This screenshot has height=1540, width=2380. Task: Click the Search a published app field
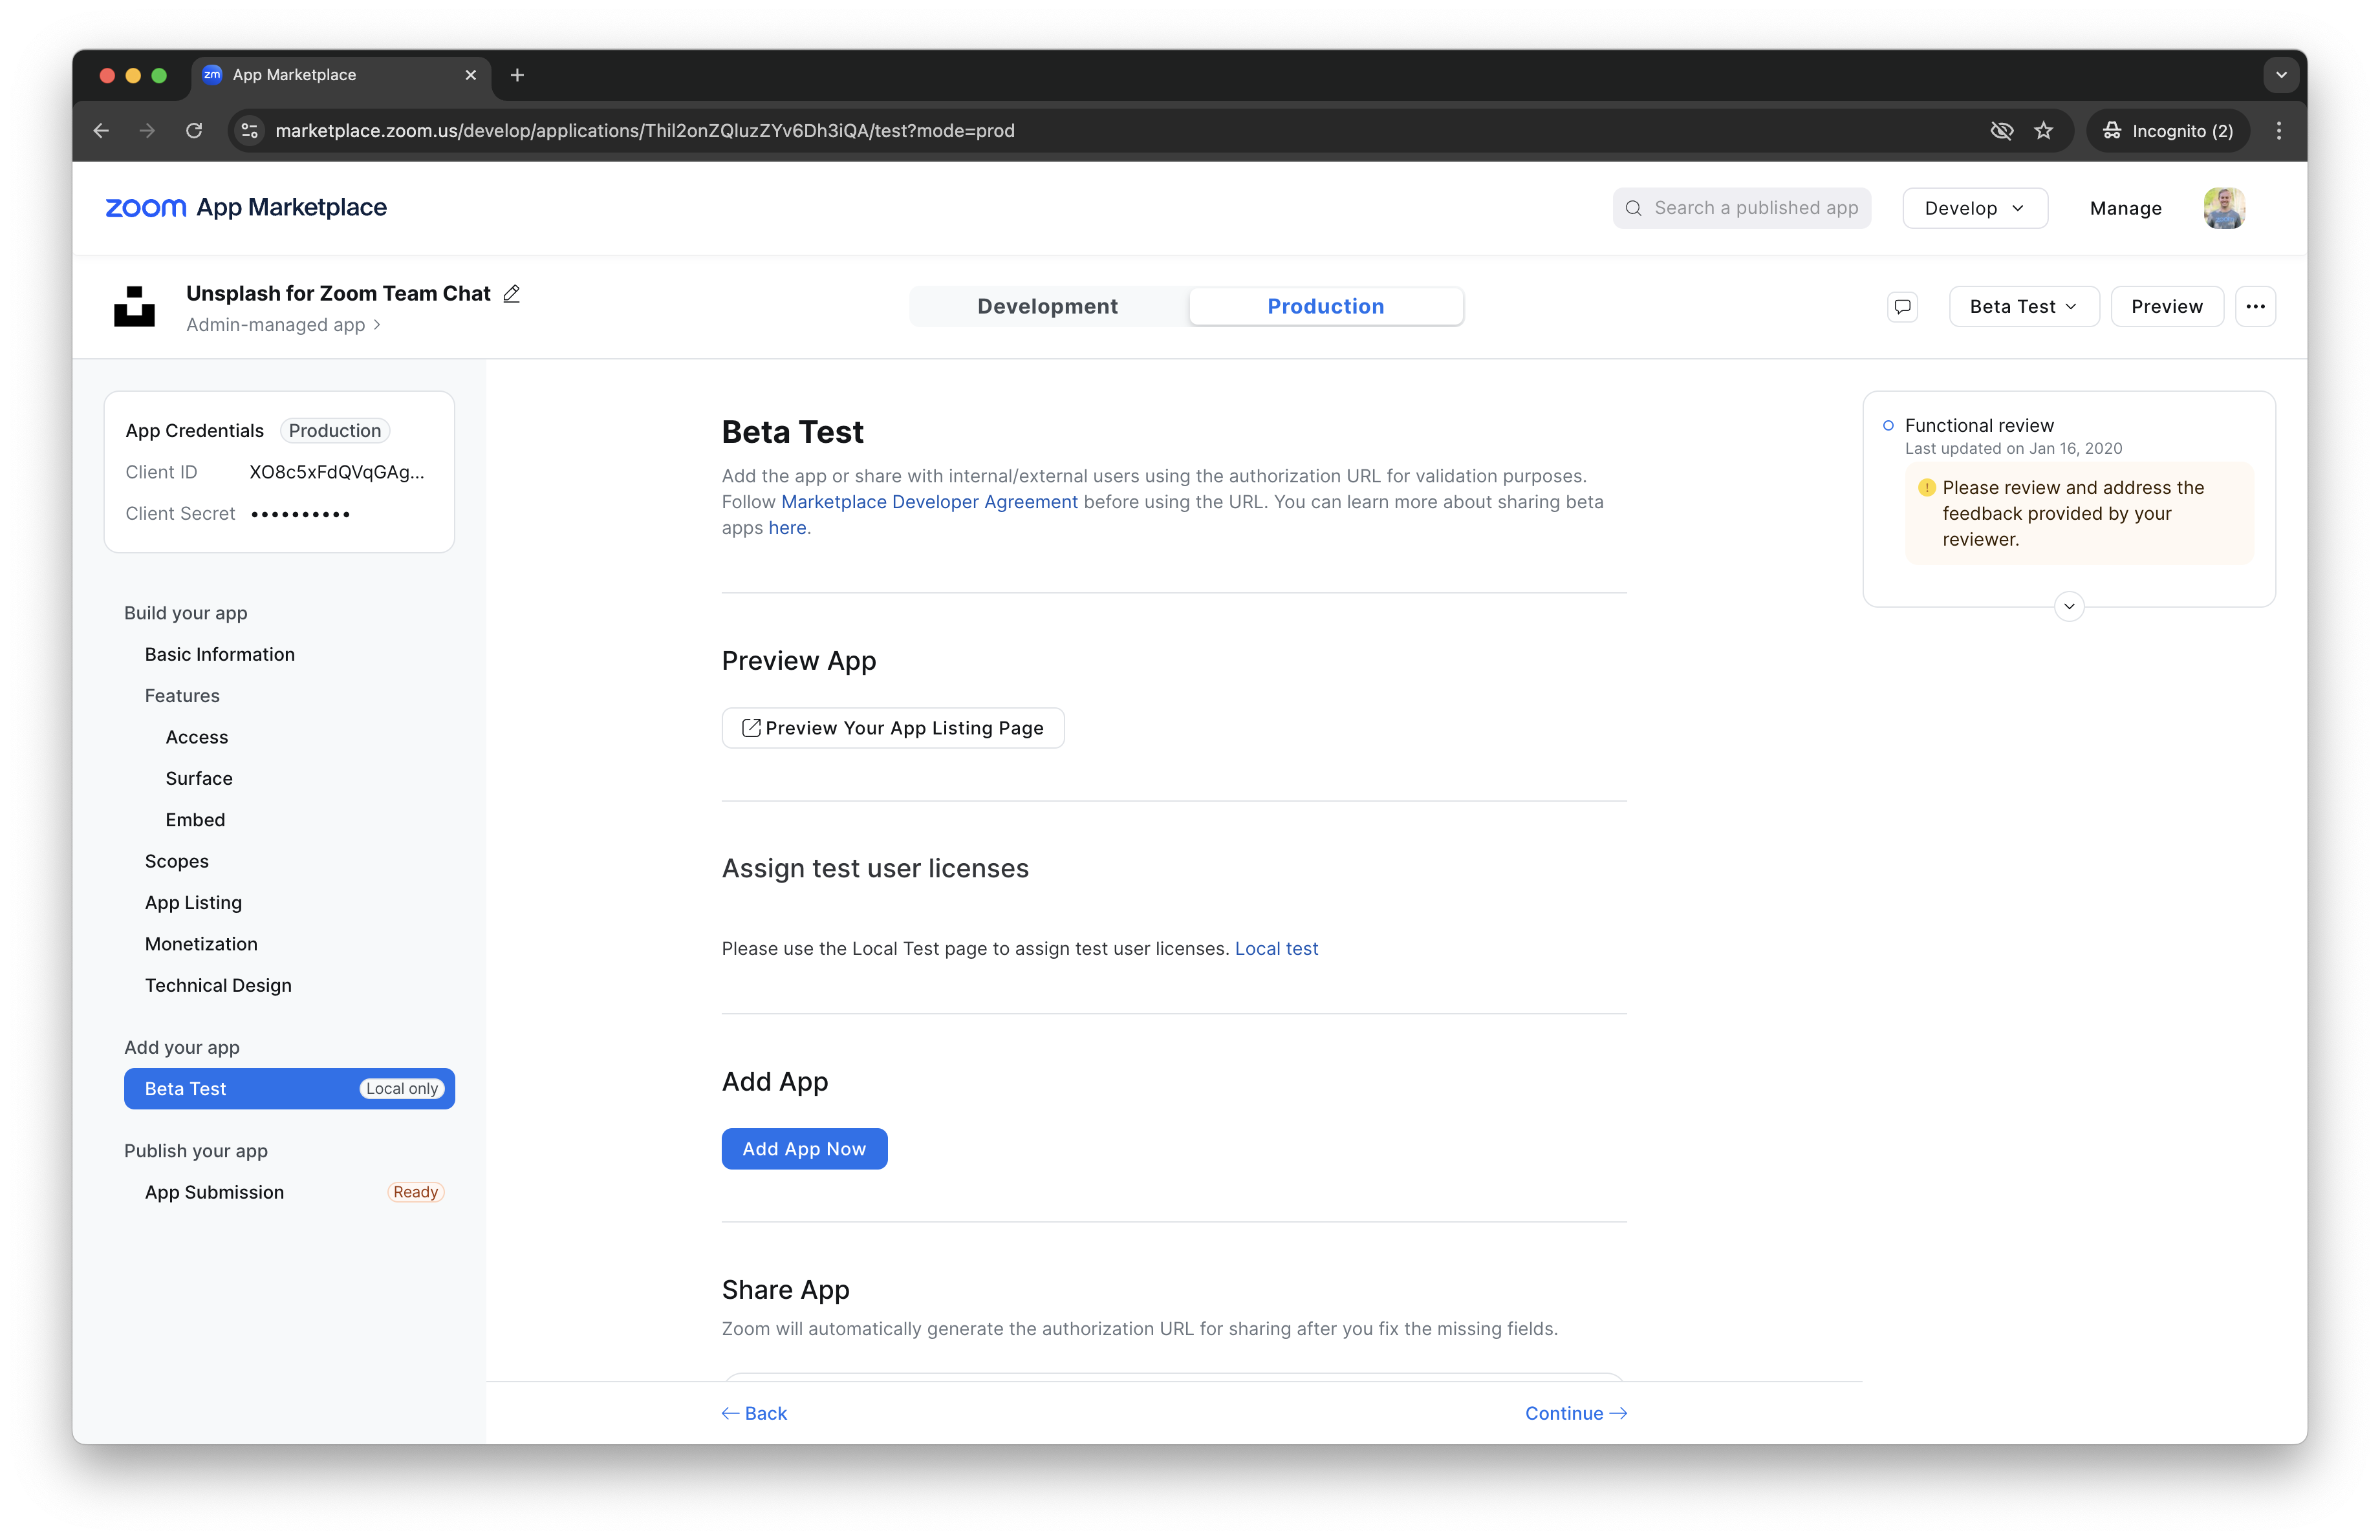[1742, 208]
